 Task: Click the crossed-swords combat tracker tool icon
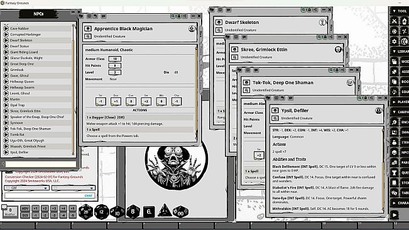(395, 21)
